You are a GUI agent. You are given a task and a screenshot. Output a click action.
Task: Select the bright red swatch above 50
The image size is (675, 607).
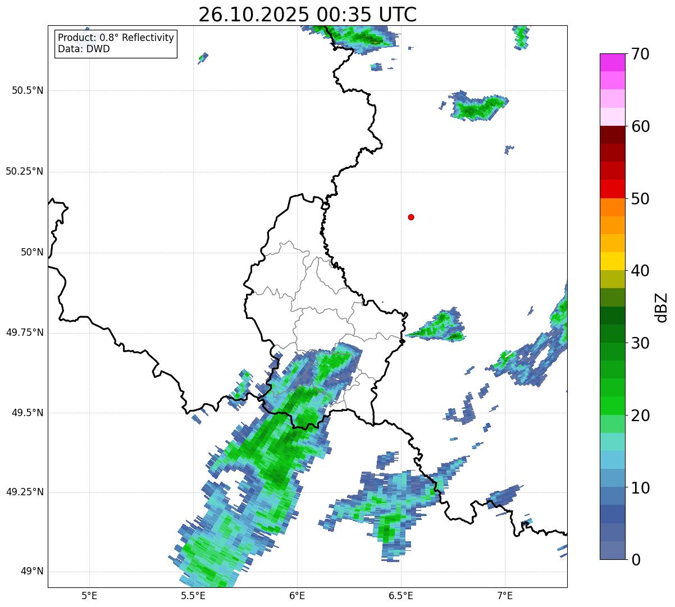point(612,189)
